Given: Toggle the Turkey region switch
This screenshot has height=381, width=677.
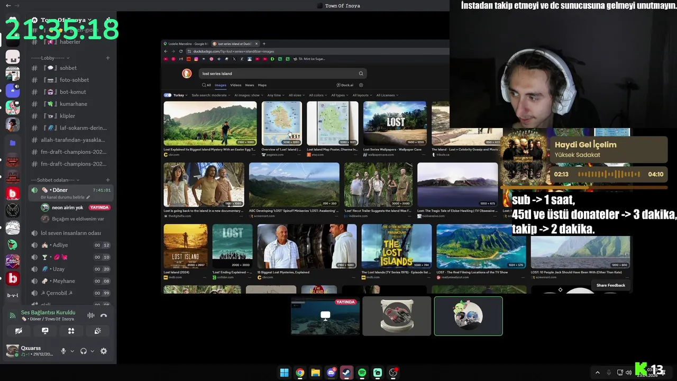Looking at the screenshot, I should 168,95.
